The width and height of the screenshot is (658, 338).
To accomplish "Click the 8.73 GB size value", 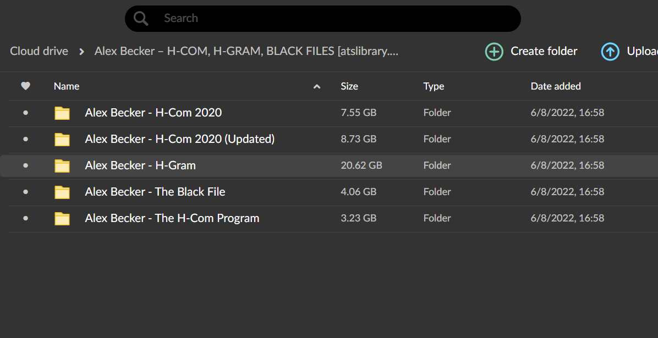I will click(x=358, y=139).
